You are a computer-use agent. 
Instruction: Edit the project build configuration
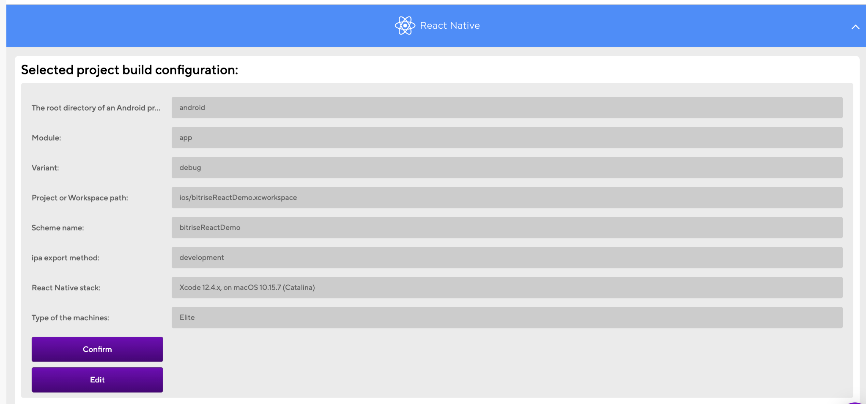[x=97, y=379]
